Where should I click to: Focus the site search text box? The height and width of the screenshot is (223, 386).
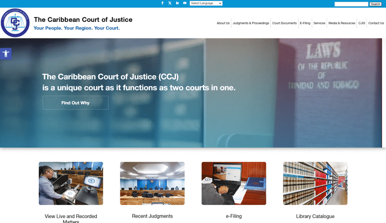pos(351,4)
